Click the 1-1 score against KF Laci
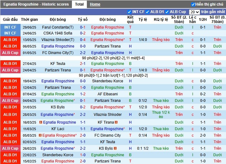This screenshot has width=226, height=164. tap(83, 129)
